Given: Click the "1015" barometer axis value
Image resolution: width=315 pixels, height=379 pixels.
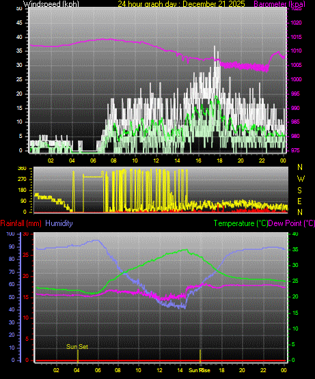Looking at the screenshot, I should pos(296,37).
